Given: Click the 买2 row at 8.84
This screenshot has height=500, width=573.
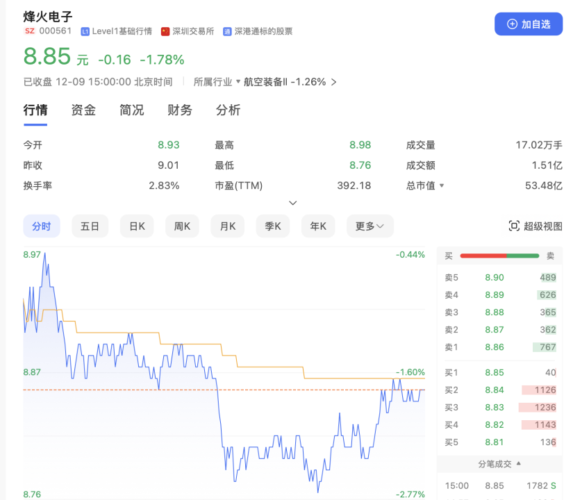Looking at the screenshot, I should tap(500, 390).
